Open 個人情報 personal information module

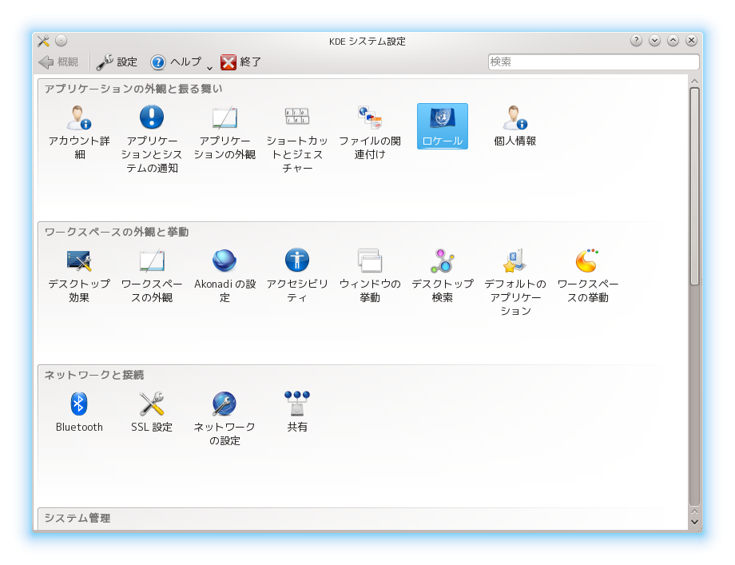point(514,125)
